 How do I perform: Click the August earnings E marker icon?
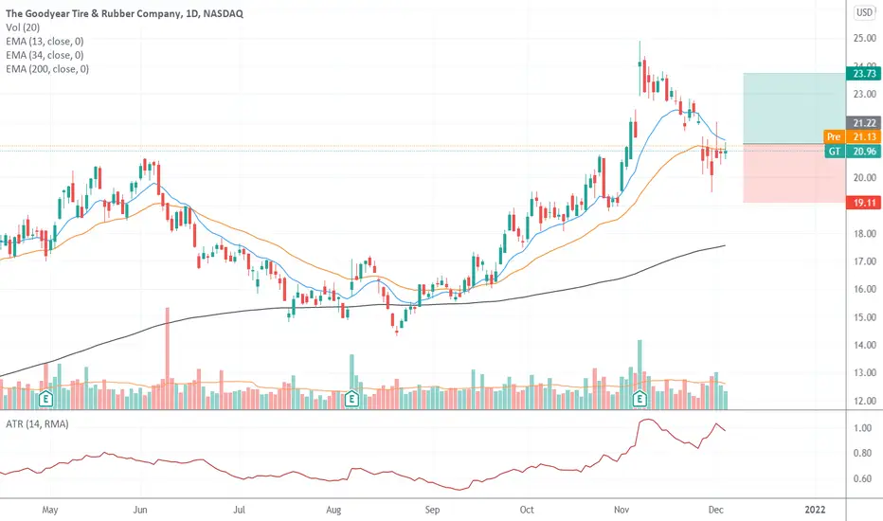pos(351,399)
